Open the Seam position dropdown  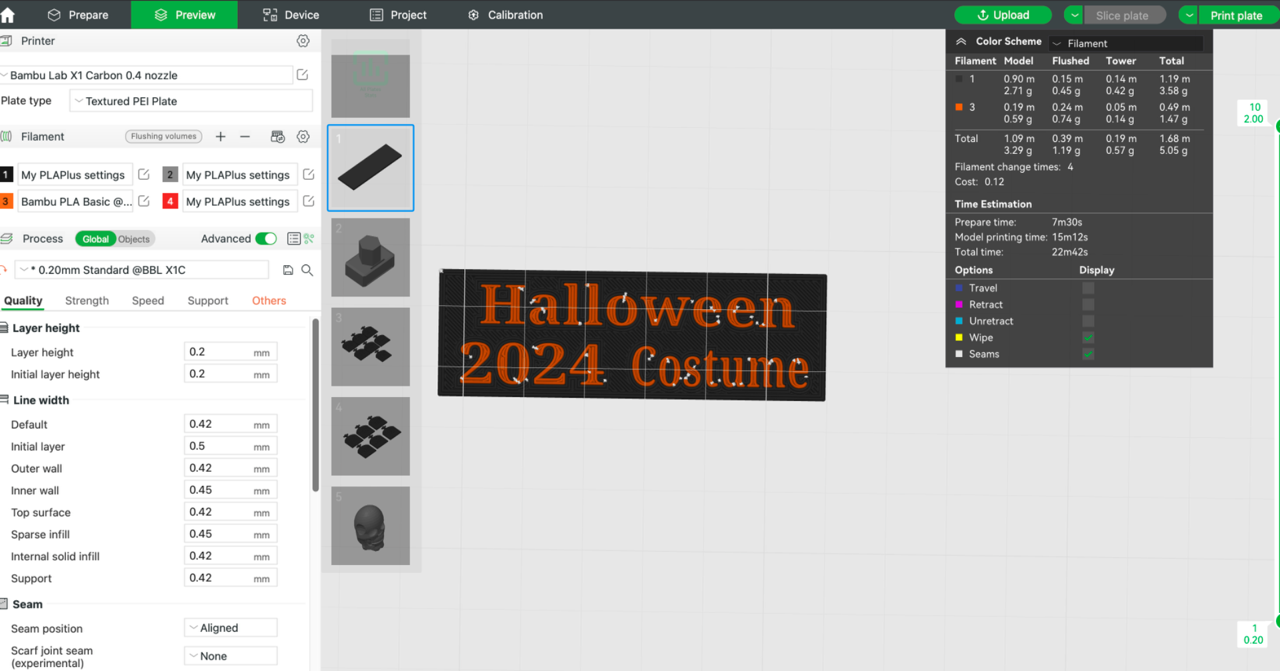pyautogui.click(x=231, y=628)
